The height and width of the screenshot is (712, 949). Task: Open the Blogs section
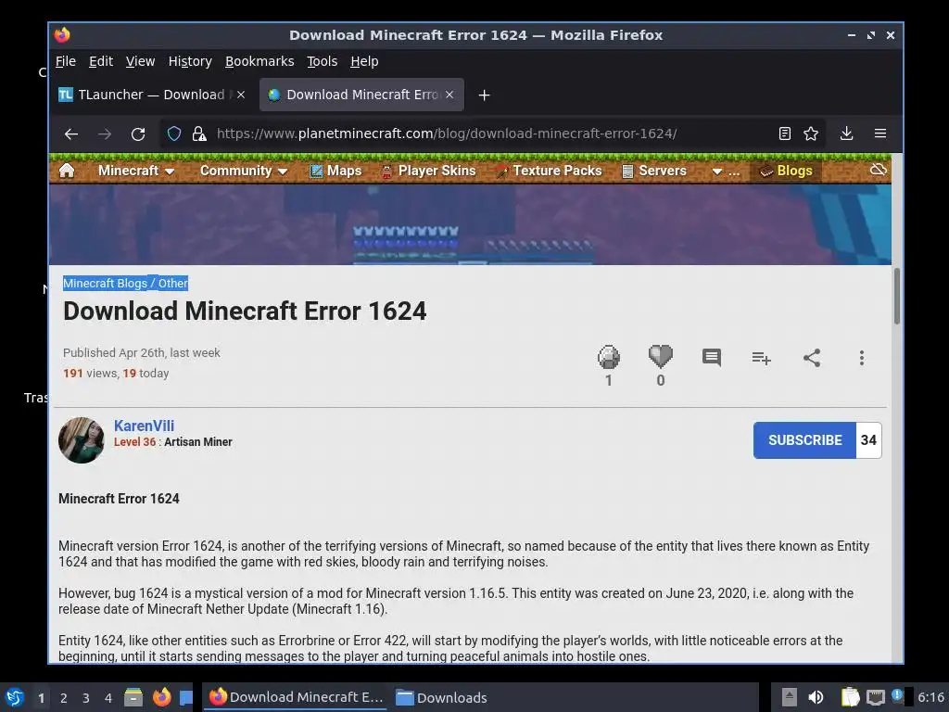point(786,171)
